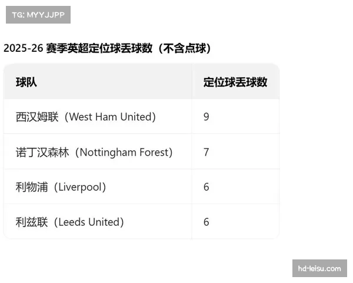Screen dimensions: 353x283
Task: Select the value 6 in Leeds United's row
Action: point(207,222)
